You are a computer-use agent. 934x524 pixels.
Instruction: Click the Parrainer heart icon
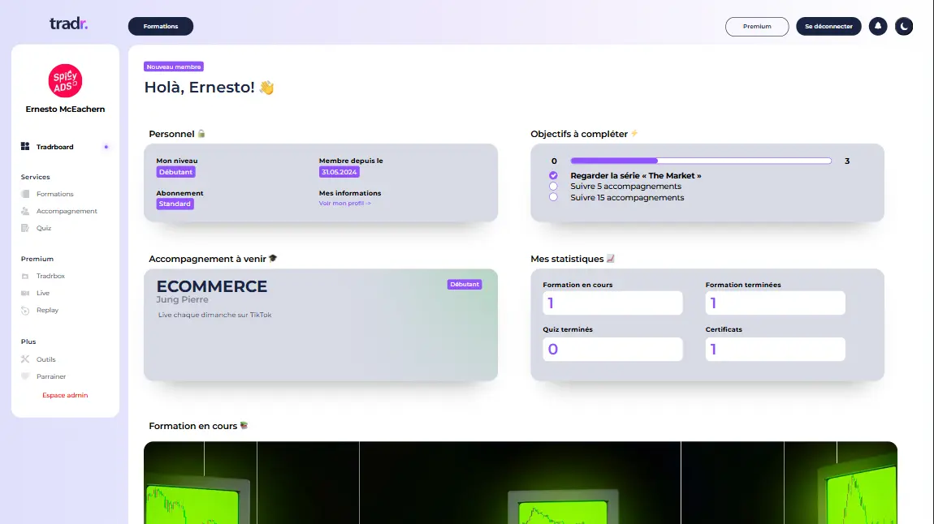[x=25, y=376]
